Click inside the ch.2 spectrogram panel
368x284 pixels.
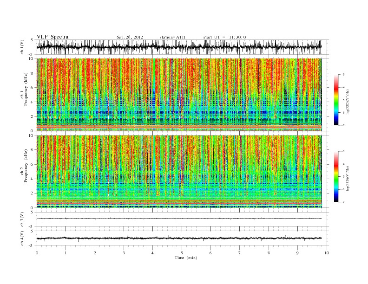click(x=179, y=172)
